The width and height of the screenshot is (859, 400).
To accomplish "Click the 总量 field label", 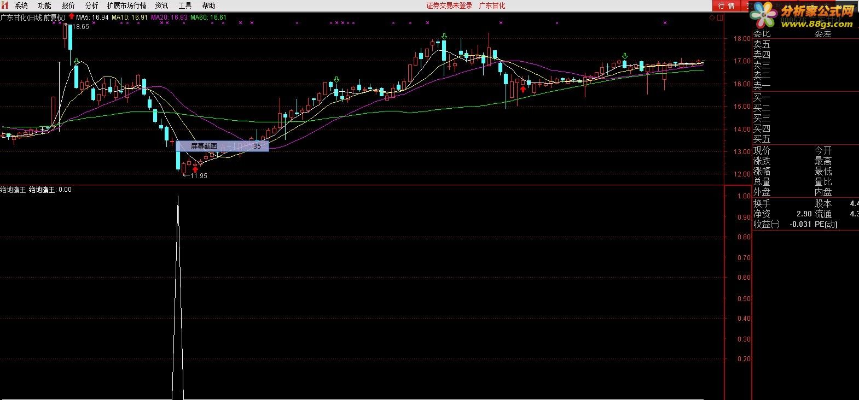I will point(762,181).
